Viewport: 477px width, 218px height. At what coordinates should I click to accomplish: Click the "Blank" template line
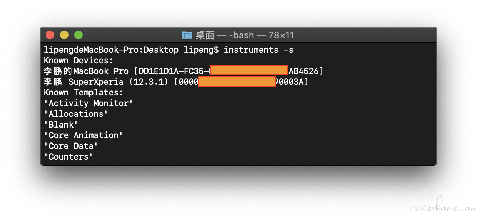pyautogui.click(x=61, y=125)
